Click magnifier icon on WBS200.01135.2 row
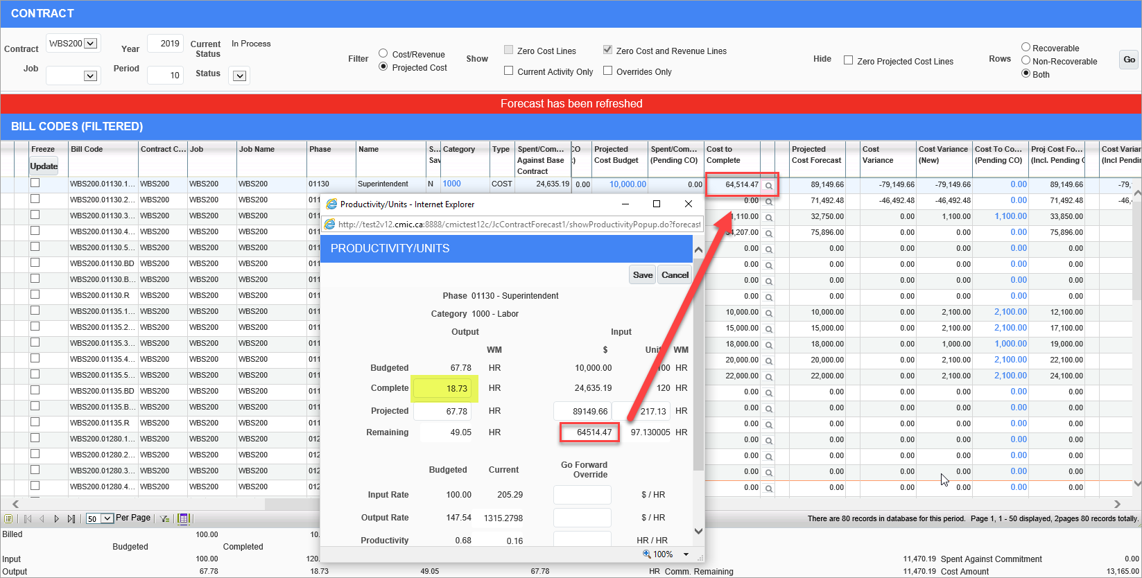This screenshot has height=578, width=1142. click(x=768, y=329)
